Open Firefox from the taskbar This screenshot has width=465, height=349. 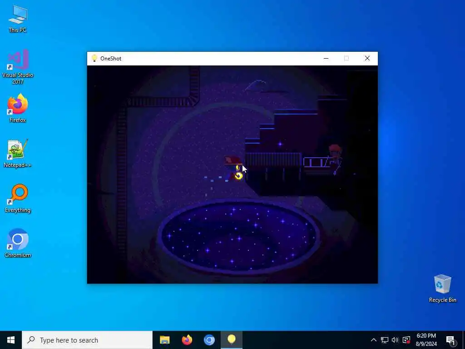click(187, 340)
